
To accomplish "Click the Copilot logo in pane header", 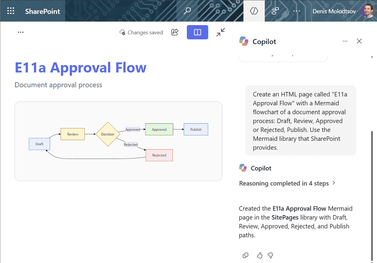I will 244,41.
